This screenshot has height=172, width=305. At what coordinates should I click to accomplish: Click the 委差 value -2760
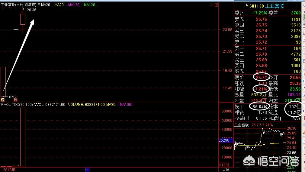[295, 13]
